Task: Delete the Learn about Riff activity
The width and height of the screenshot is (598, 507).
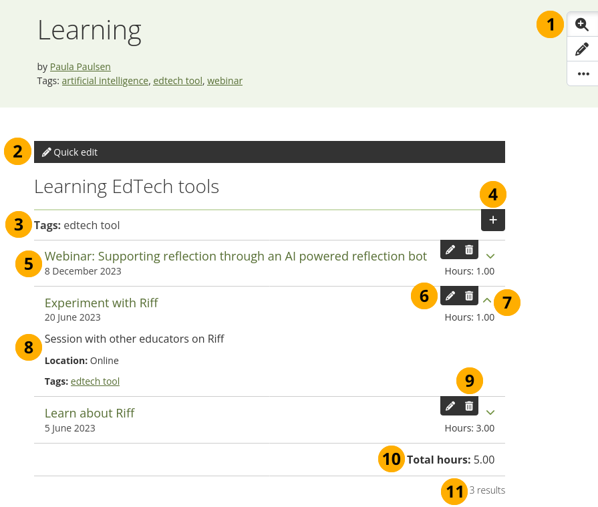Action: 469,406
